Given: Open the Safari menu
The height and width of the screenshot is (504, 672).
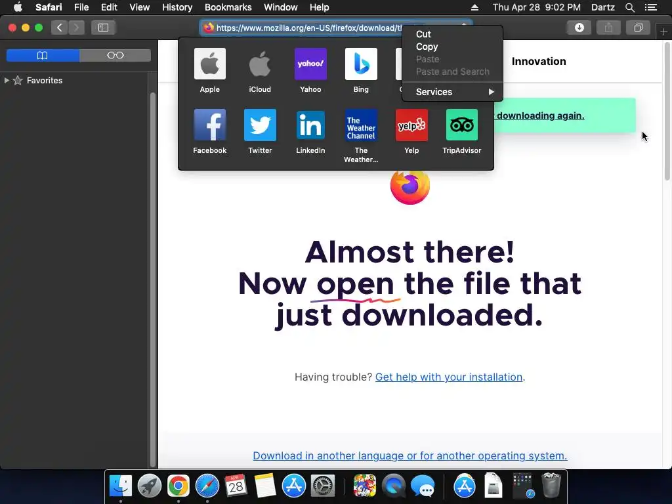Looking at the screenshot, I should (x=49, y=7).
